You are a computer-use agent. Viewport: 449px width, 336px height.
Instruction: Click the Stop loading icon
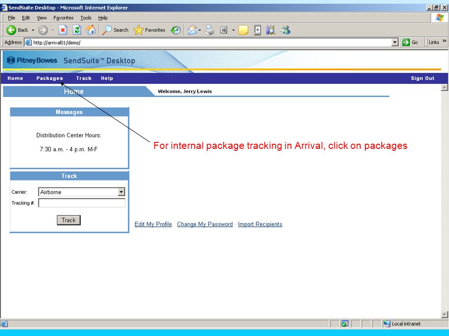(x=63, y=30)
